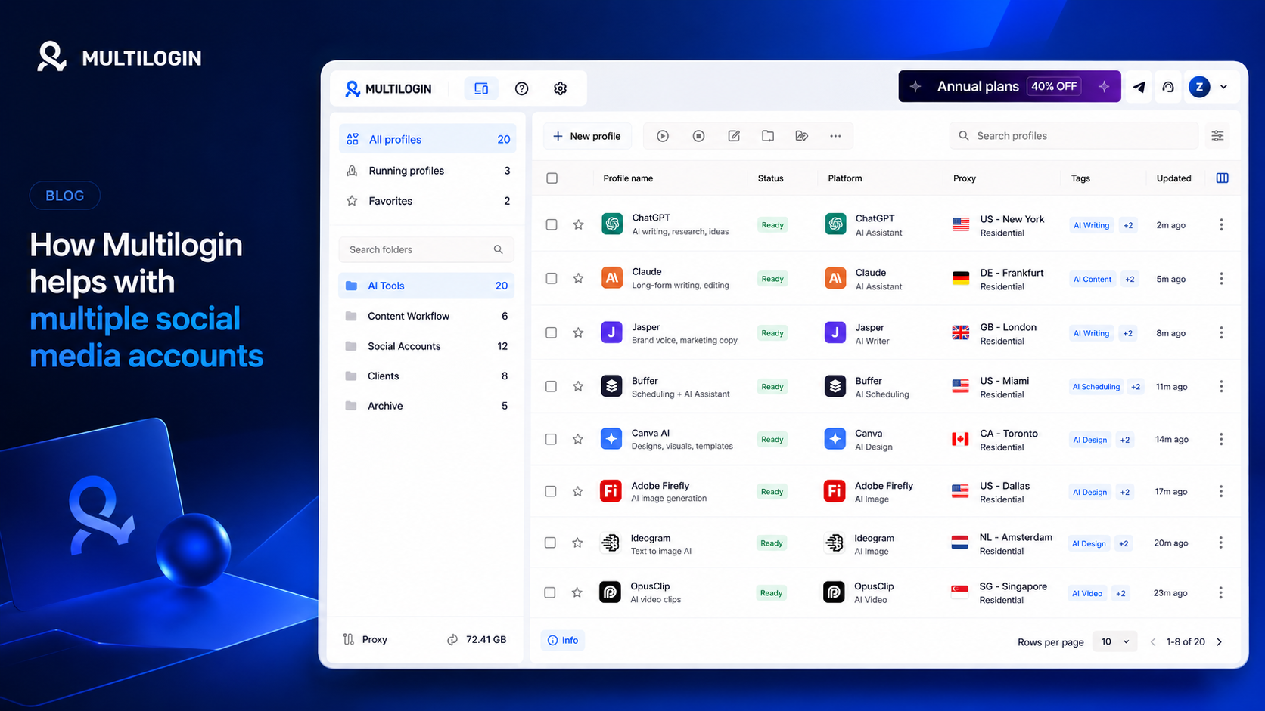Open the Adobe Firefly row three-dot menu

1221,491
